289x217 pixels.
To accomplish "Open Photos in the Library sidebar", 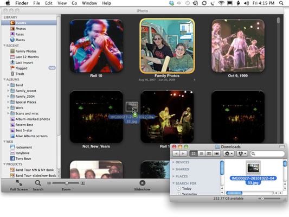I will [18, 29].
